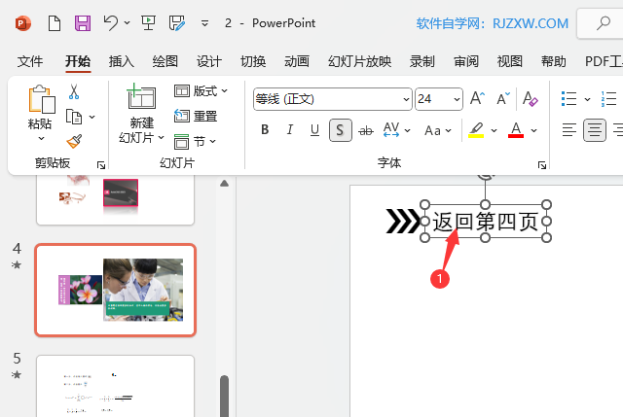Image resolution: width=623 pixels, height=417 pixels.
Task: Open the 绘图 tab
Action: pyautogui.click(x=165, y=61)
